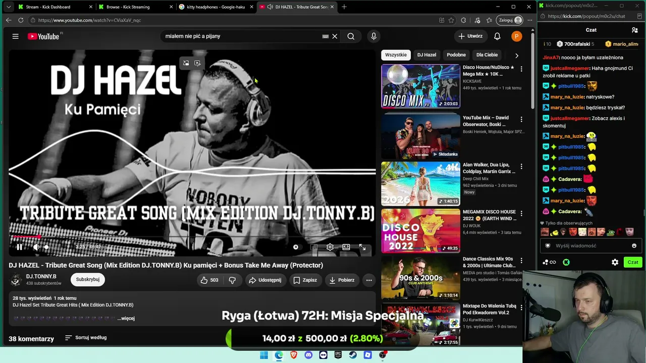The width and height of the screenshot is (646, 363).
Task: Click the youtube.com address bar
Action: coord(232,20)
